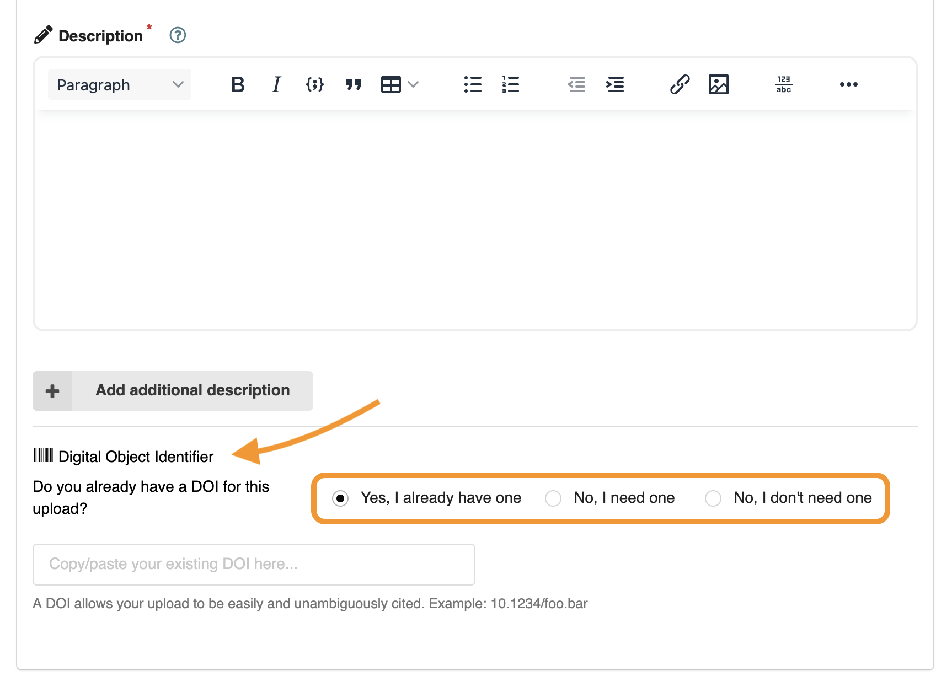Decrease indent of the paragraph

(x=576, y=85)
